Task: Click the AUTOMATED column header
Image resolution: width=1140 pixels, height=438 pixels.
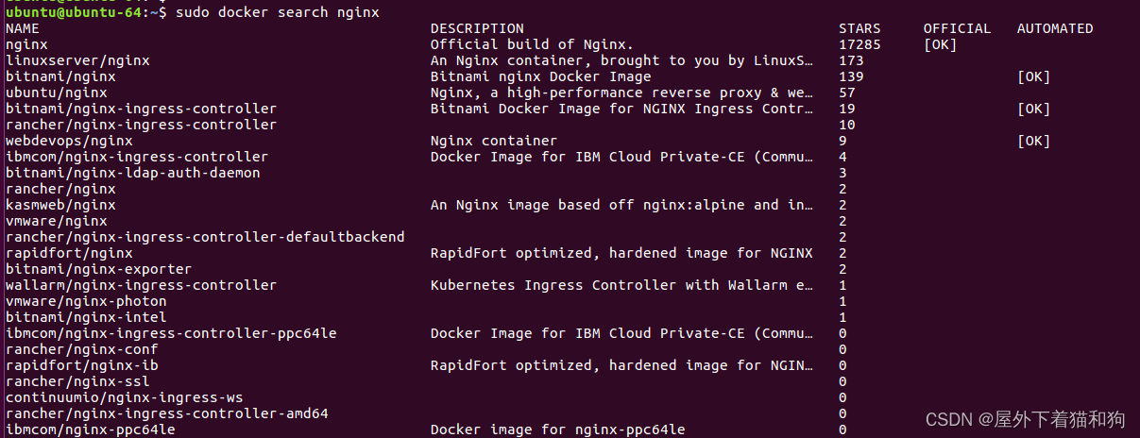Action: [x=1055, y=28]
